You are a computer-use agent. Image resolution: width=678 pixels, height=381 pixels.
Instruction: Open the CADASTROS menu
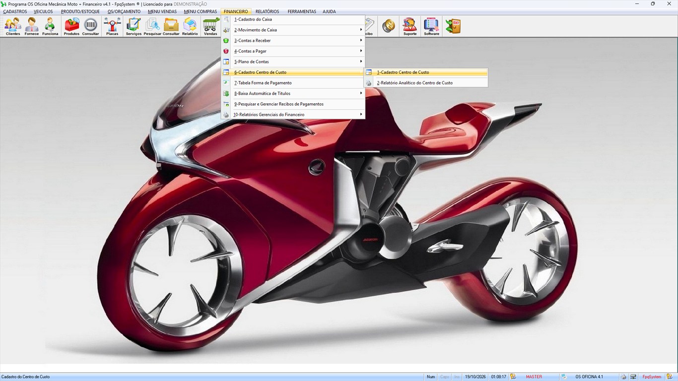(15, 11)
